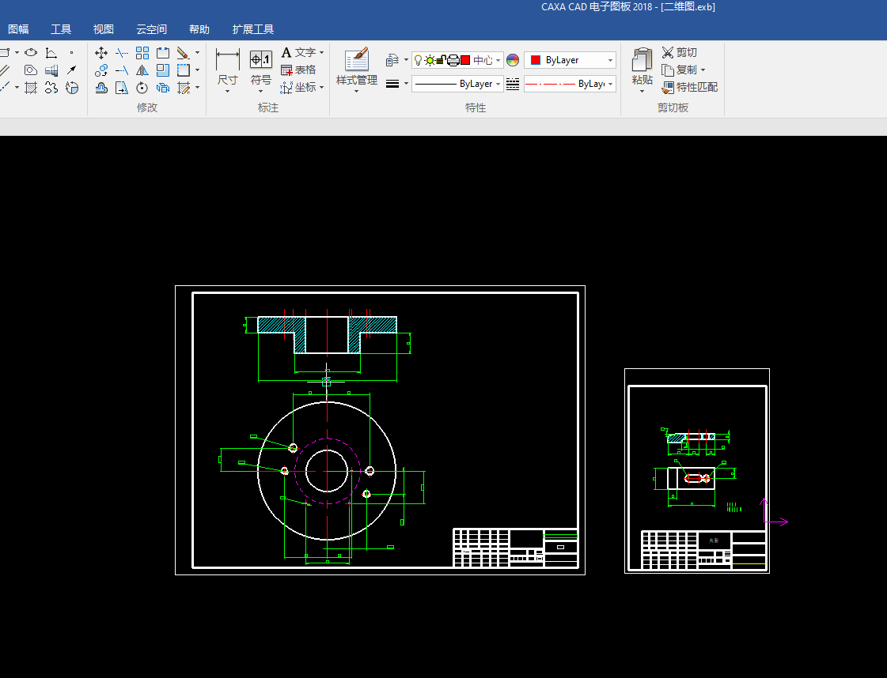
Task: Open the 图幅 ribbon tab
Action: (18, 29)
